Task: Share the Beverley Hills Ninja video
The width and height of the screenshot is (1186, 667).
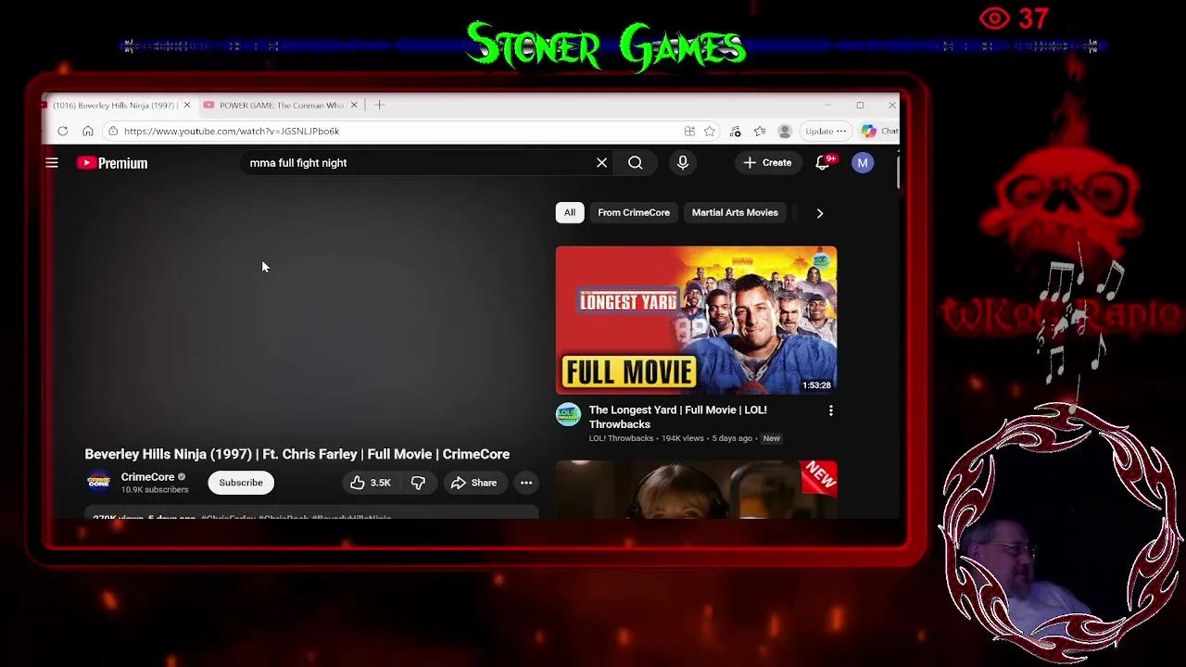Action: pyautogui.click(x=474, y=483)
